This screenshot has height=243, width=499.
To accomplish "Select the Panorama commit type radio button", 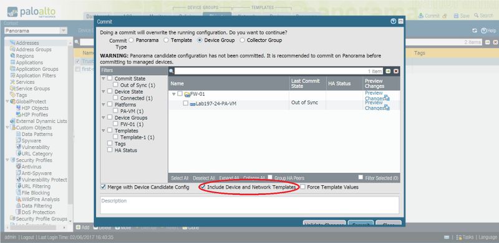I will pyautogui.click(x=131, y=40).
